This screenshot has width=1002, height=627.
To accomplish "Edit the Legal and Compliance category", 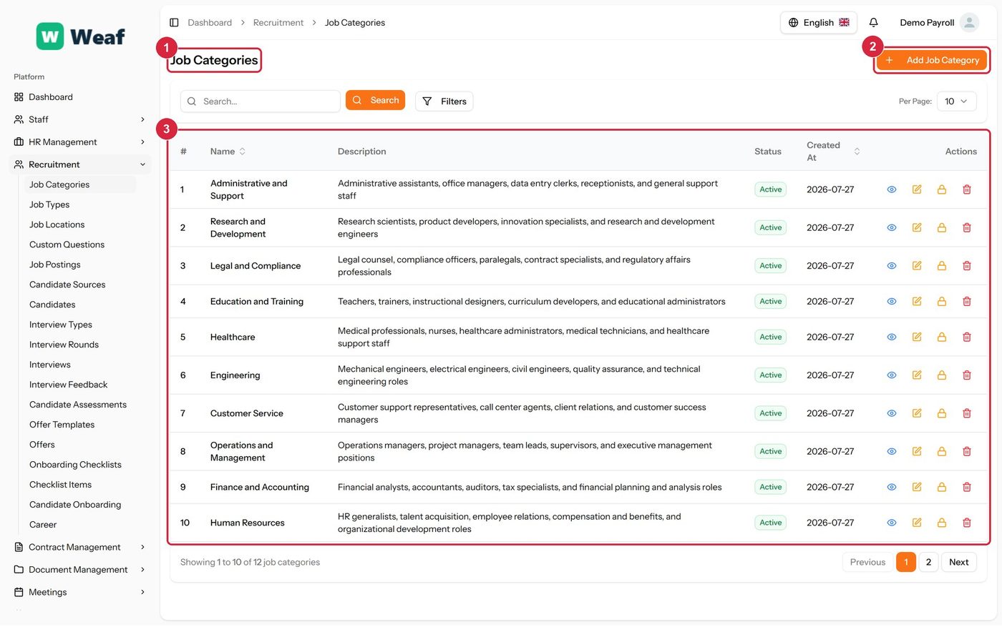I will click(917, 266).
